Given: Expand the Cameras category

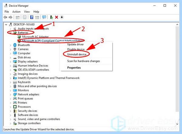Looking at the screenshot, I should click(x=10, y=49).
